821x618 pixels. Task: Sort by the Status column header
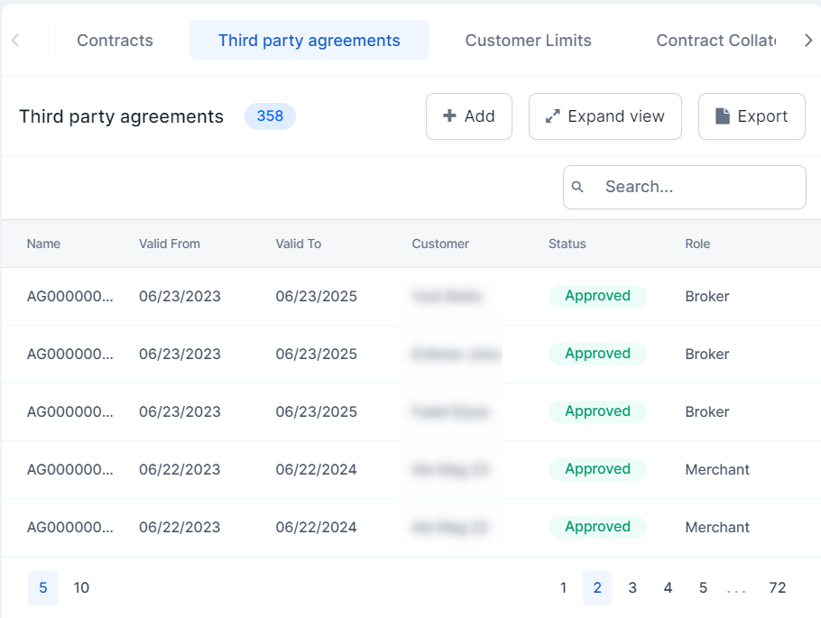567,244
